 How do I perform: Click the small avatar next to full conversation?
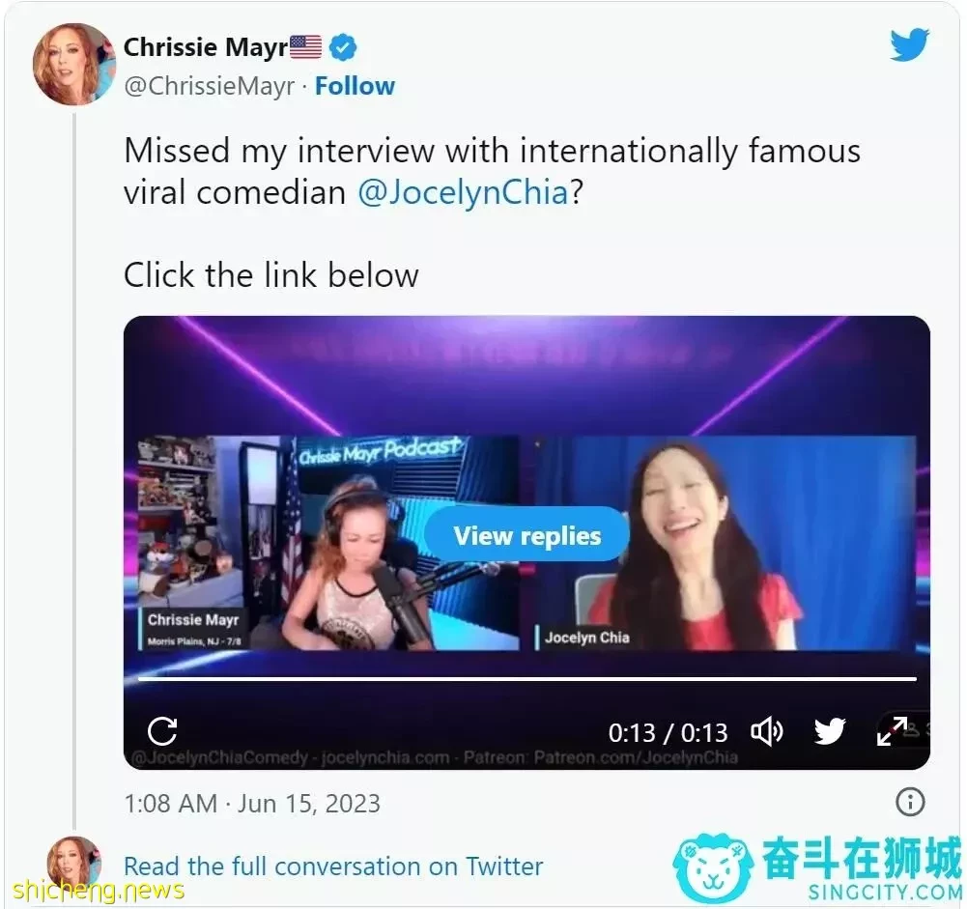coord(74,864)
